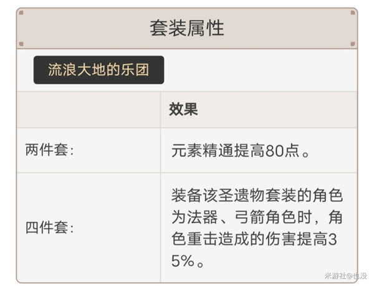Screen dimensions: 374x286
Task: Click the words 重击 in four-piece effect
Action: 212,239
